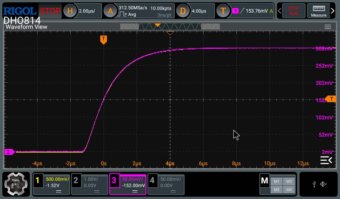Collapse the menu with the bottom-right arrow icon
Viewport: 340px width, 199px height.
[326, 160]
